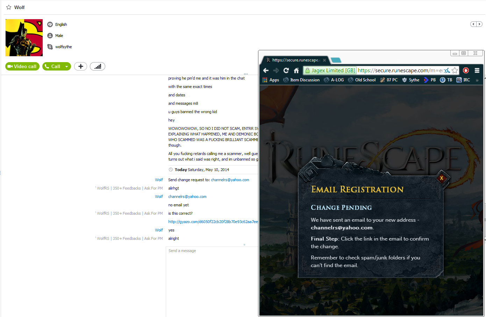Open the PB bookmark

(430, 80)
